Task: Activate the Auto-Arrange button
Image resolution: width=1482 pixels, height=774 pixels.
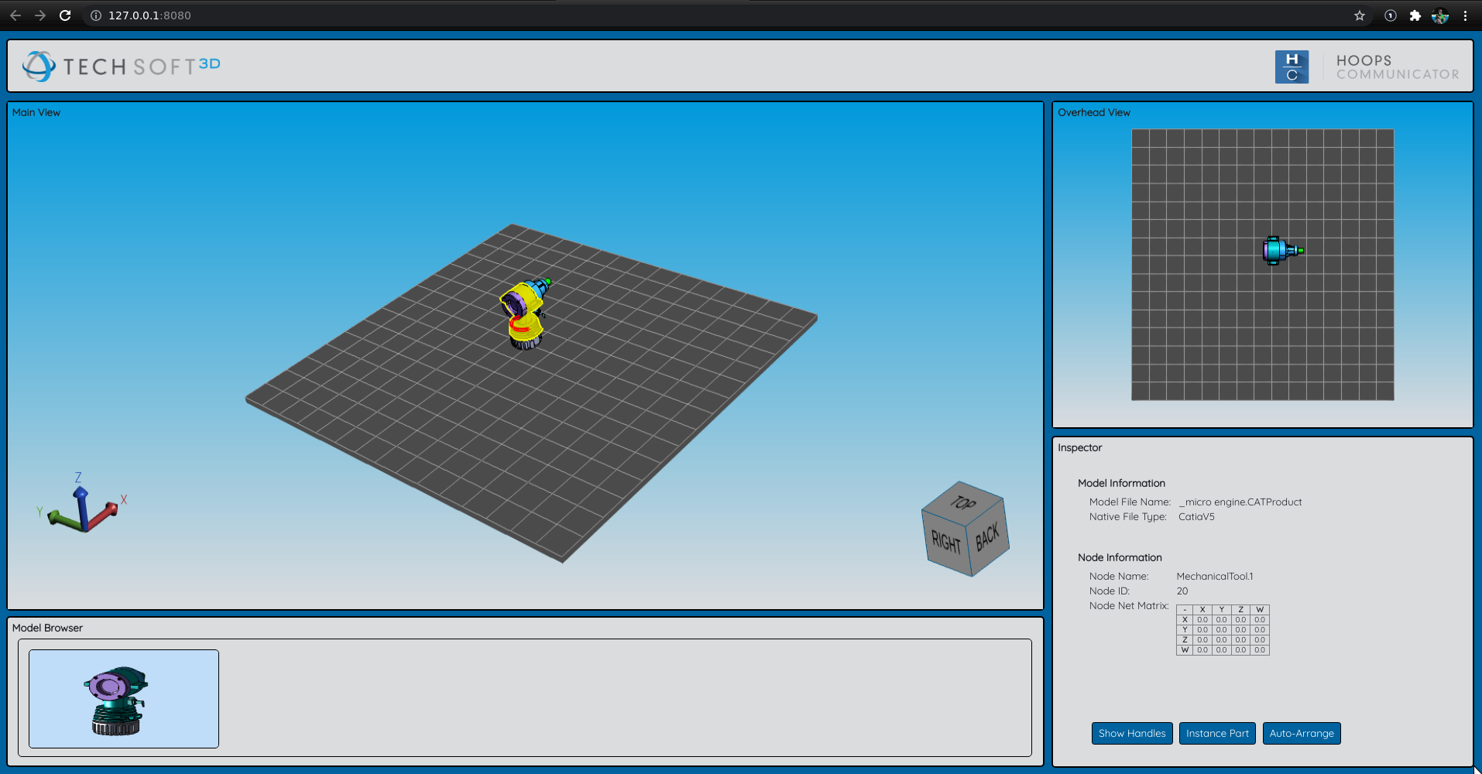Action: (1301, 733)
